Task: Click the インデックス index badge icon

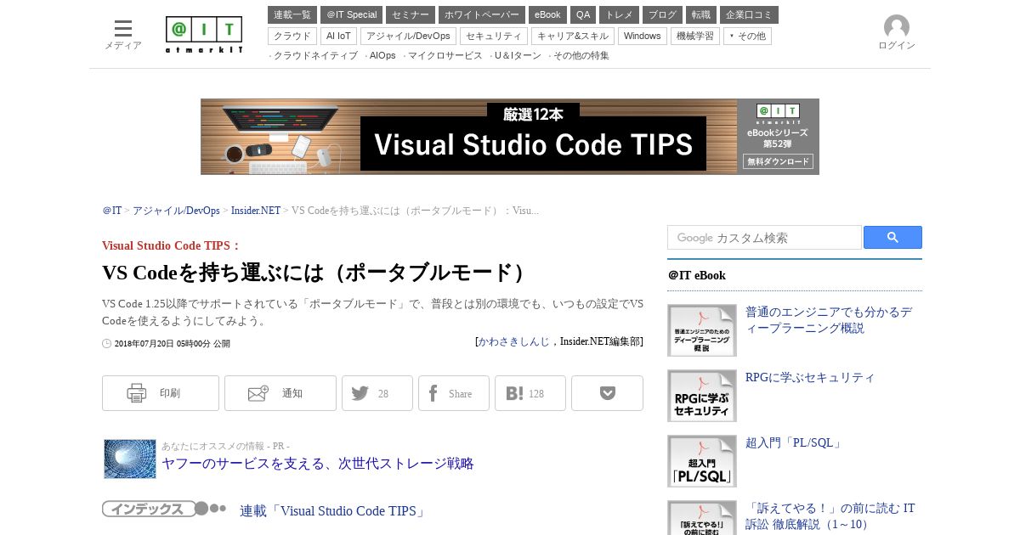Action: click(x=164, y=509)
